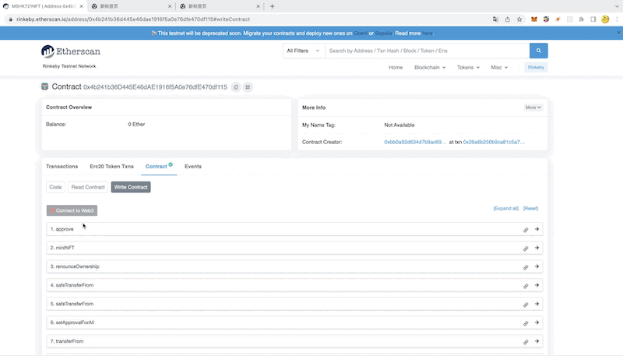Open the Etherscan logo home link

71,51
